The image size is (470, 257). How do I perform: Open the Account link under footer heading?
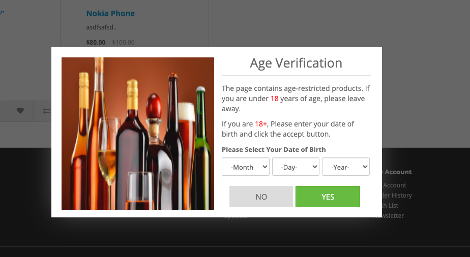coord(394,185)
